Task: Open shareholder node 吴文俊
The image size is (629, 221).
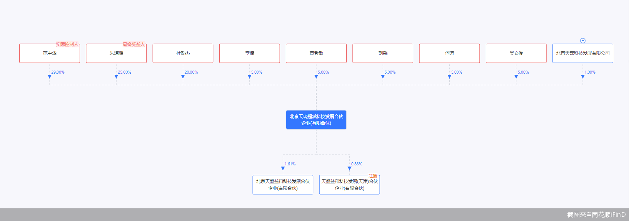Action: (516, 53)
